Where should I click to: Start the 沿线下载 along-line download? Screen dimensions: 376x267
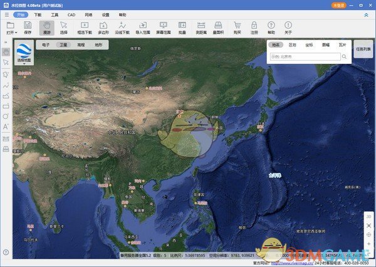pyautogui.click(x=122, y=28)
